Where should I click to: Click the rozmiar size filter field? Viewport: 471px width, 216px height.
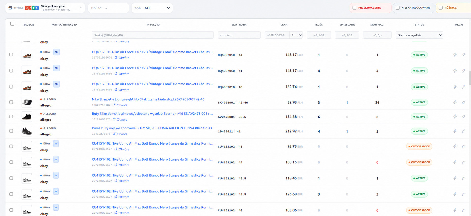click(239, 35)
